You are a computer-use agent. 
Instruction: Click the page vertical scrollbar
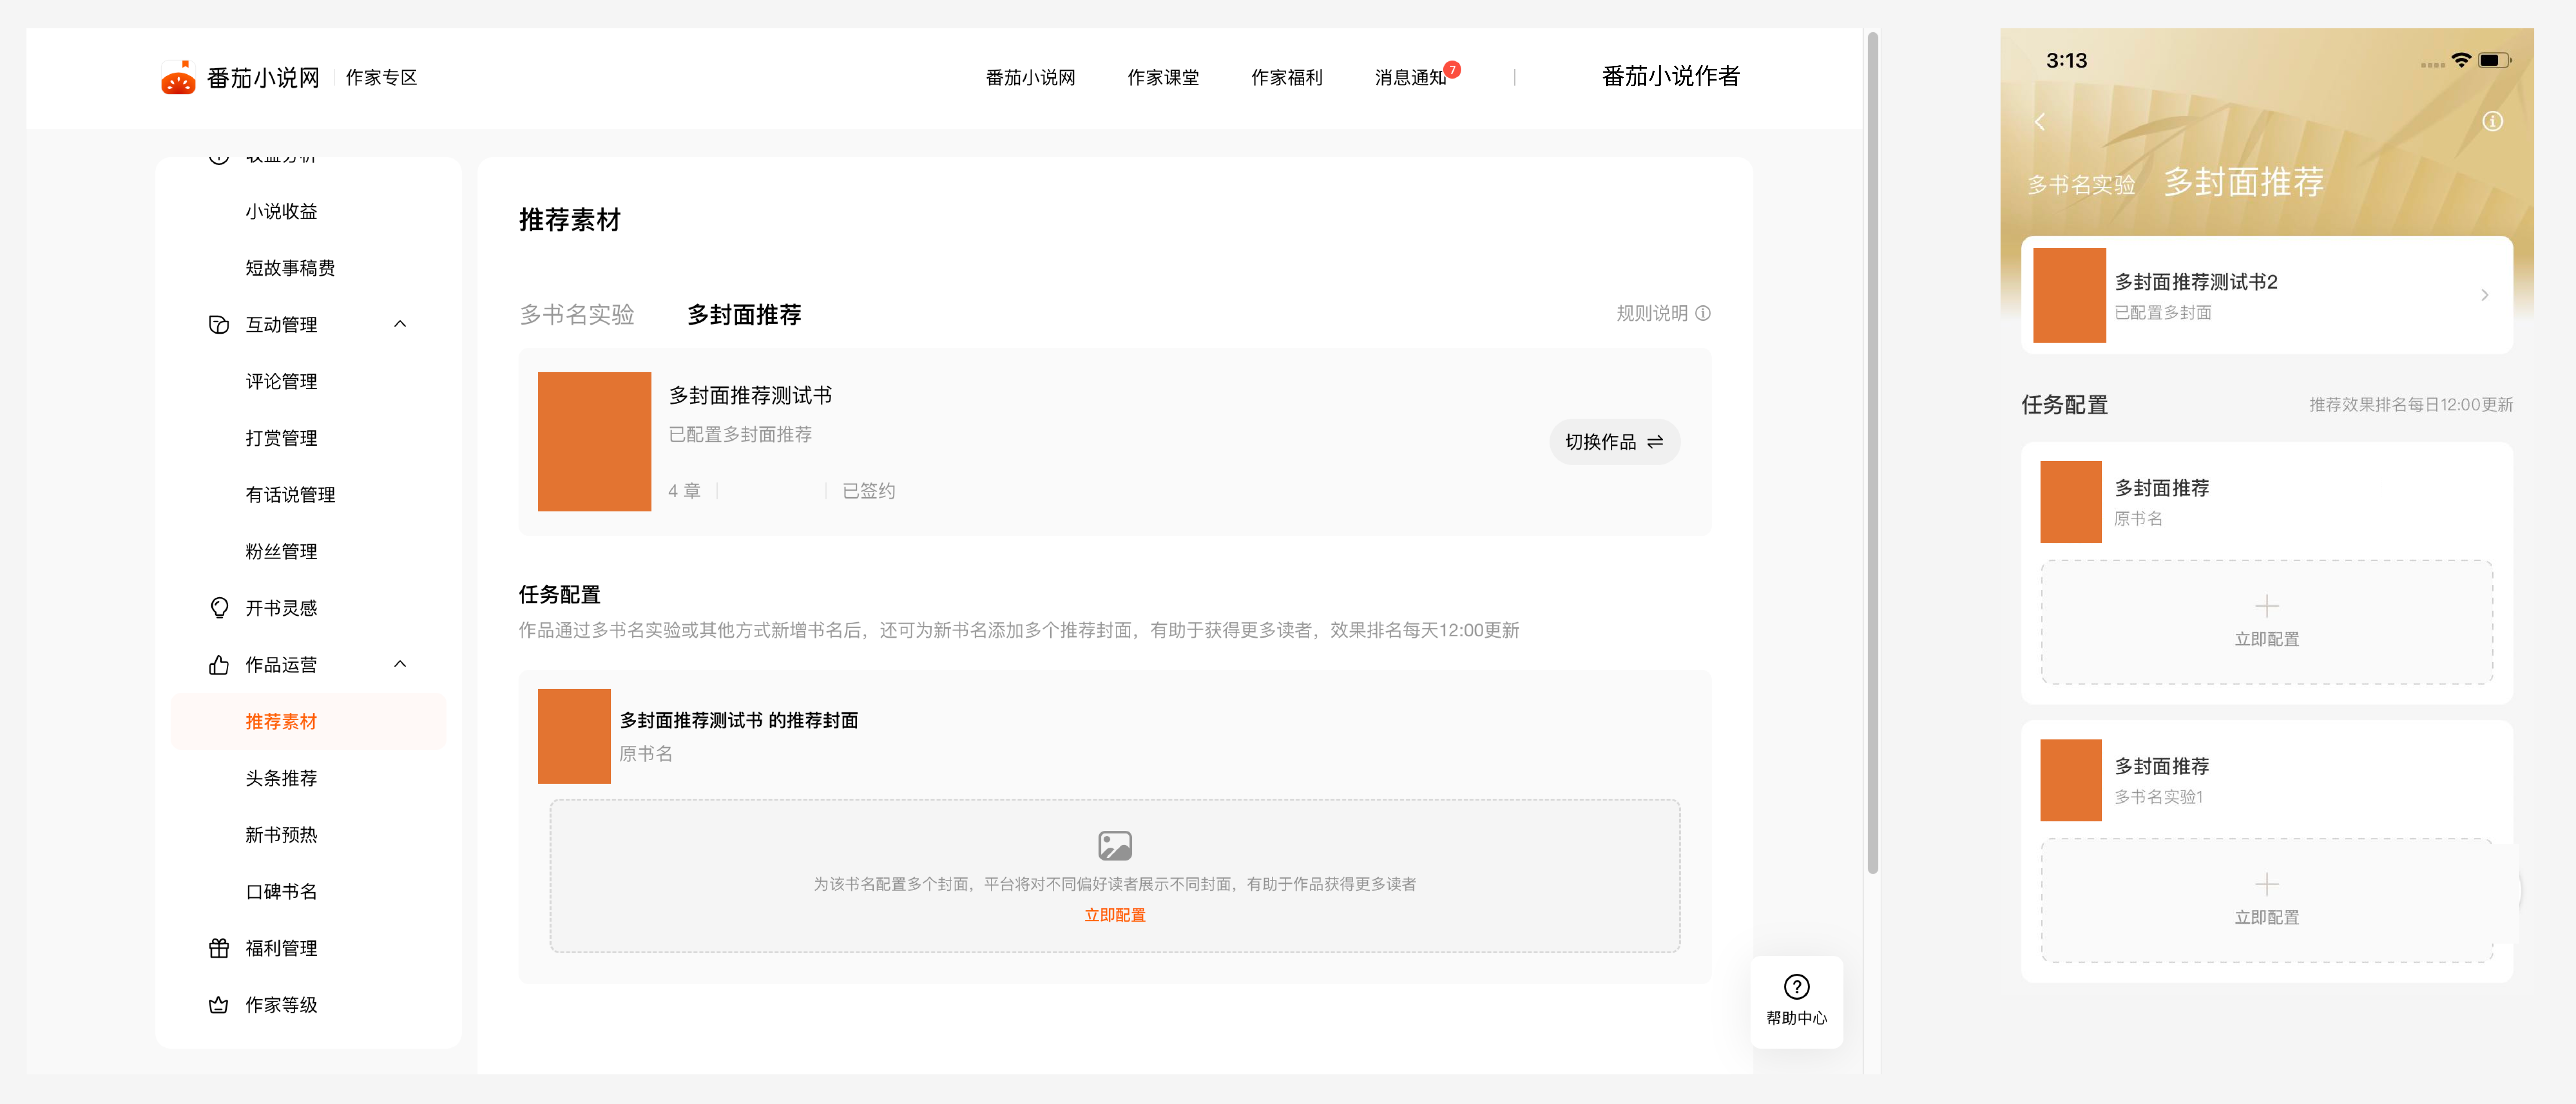coord(1872,450)
